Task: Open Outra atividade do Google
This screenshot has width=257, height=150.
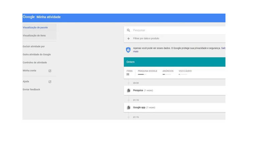Action: click(37, 55)
